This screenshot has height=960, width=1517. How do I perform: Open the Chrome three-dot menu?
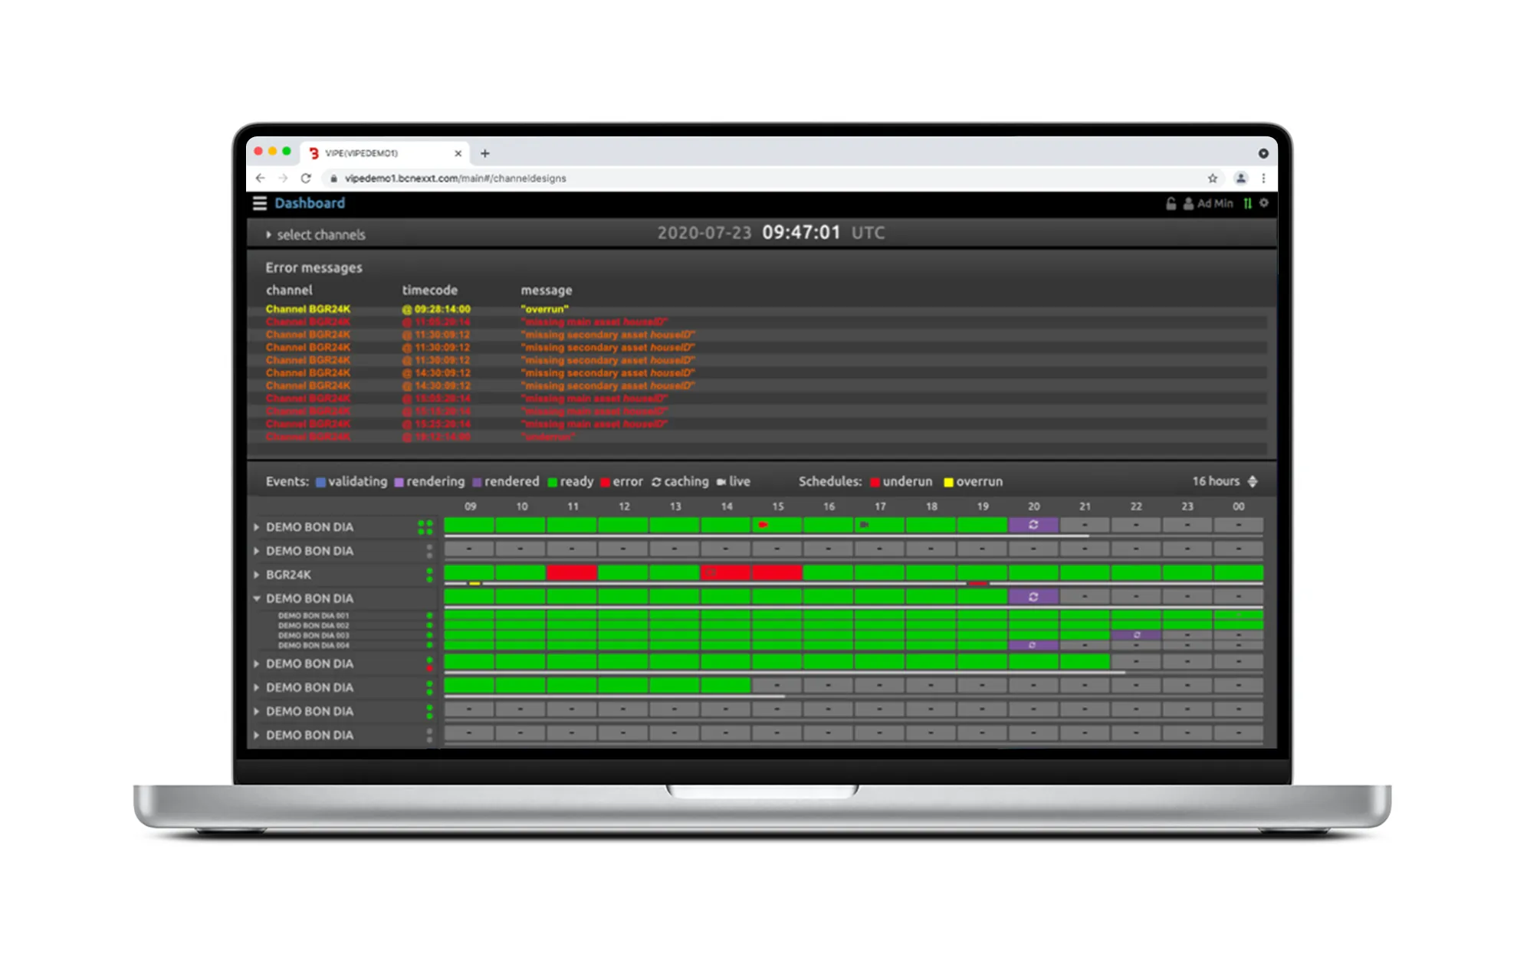[1264, 179]
